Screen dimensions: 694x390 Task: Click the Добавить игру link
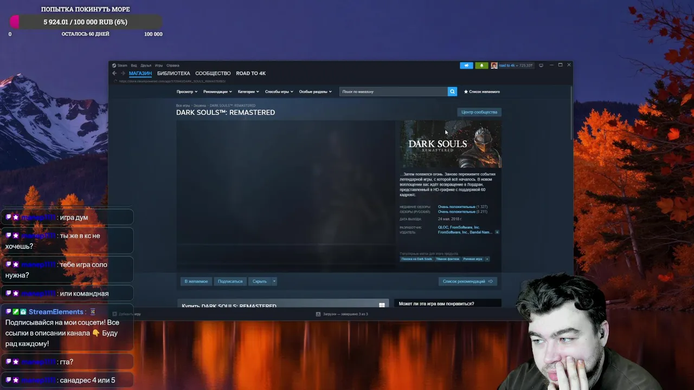point(130,314)
